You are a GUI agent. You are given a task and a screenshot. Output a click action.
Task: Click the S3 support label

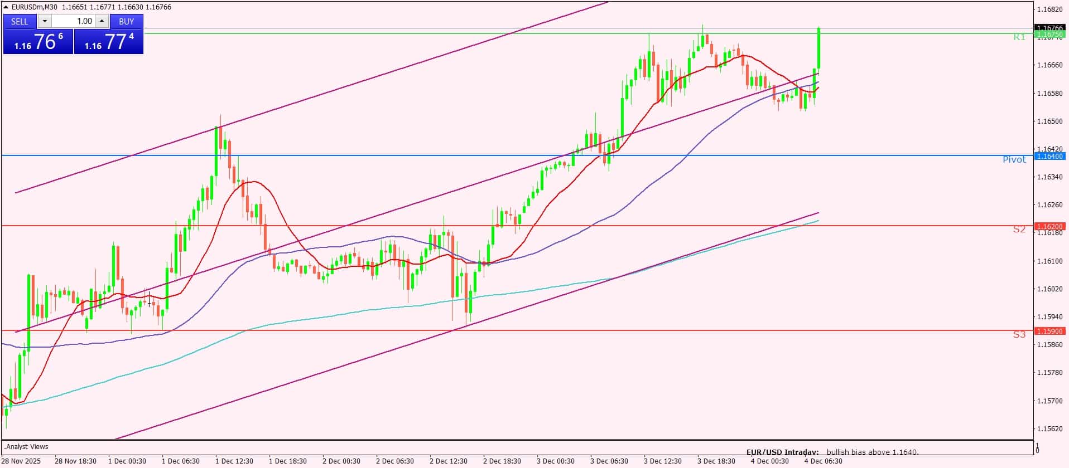[1019, 335]
